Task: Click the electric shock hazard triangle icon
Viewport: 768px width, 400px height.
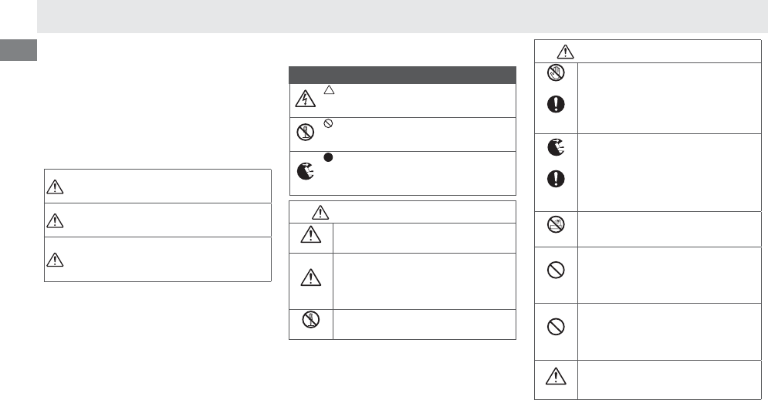Action: (x=306, y=99)
